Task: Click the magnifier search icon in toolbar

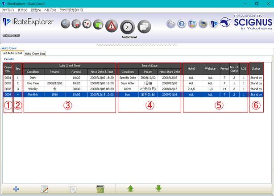Action: pyautogui.click(x=66, y=25)
